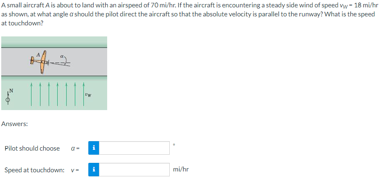Viewport: 382px width, 178px height.
Task: Click the leftmost green wind arrow
Action: pyautogui.click(x=31, y=94)
